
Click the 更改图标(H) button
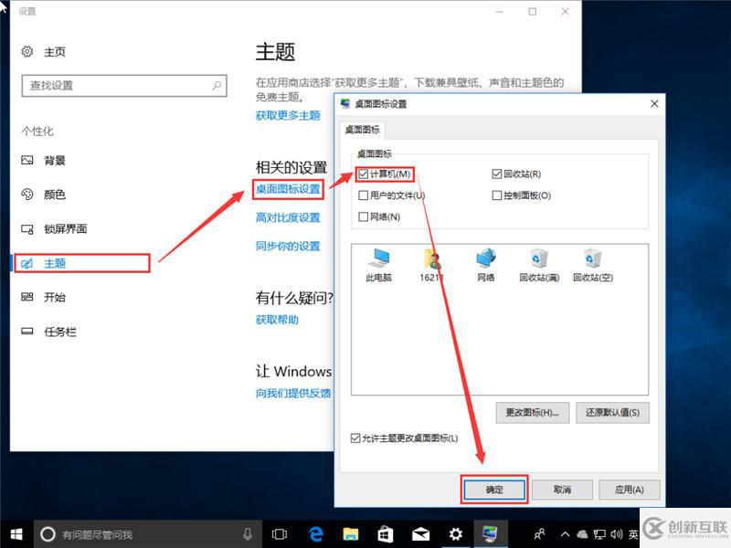pyautogui.click(x=530, y=413)
